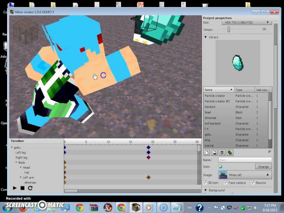
Task: Open WinRAR from the taskbar
Action: pyautogui.click(x=94, y=208)
